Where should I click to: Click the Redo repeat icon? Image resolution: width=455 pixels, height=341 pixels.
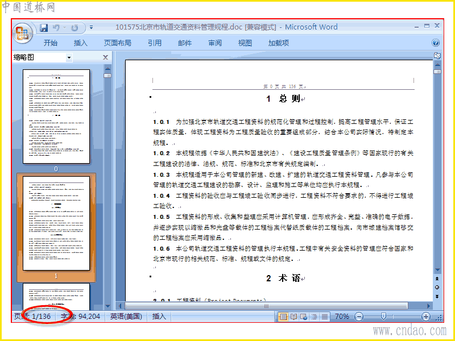[x=75, y=28]
